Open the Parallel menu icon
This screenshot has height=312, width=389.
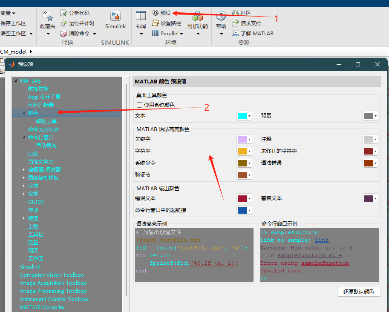tap(156, 33)
